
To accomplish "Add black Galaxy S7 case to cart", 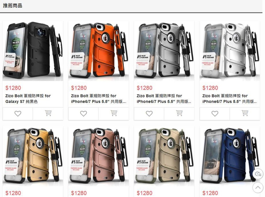I will (48, 113).
